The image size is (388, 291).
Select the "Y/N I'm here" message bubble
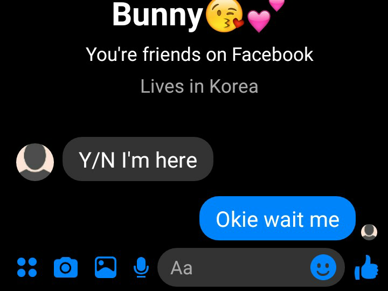[138, 159]
